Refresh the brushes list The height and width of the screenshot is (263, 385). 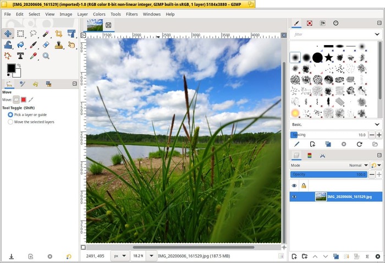click(359, 144)
